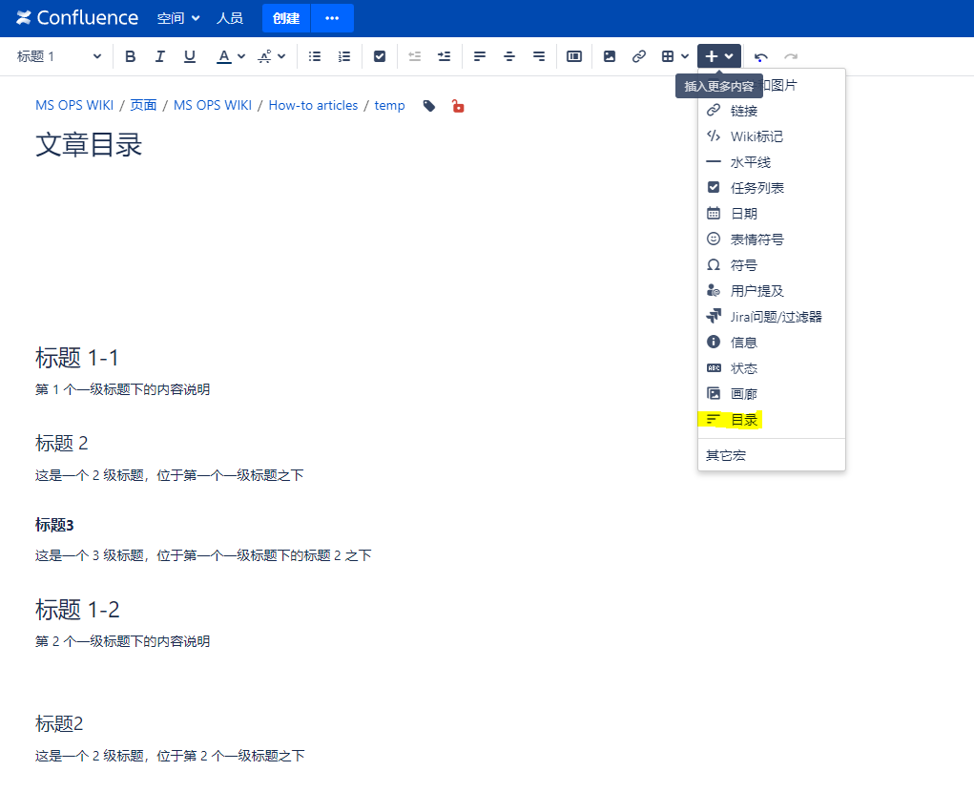Screen dimensions: 974x792
Task: Toggle bold formatting in the toolbar
Action: [x=131, y=56]
